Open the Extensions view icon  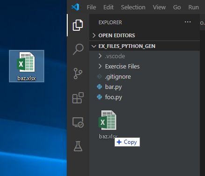[x=78, y=98]
